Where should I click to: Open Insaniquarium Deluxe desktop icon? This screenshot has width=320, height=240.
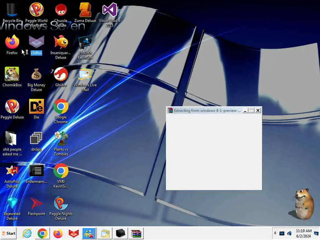point(61,47)
